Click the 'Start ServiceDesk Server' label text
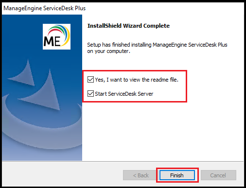 tap(124, 94)
